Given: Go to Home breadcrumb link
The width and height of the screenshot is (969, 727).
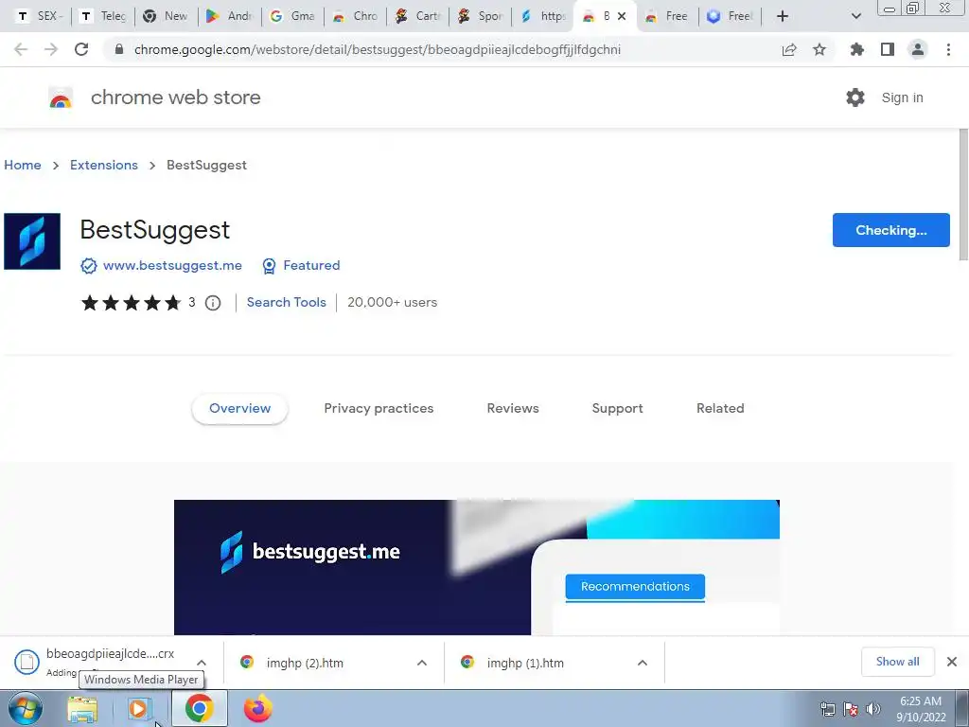Looking at the screenshot, I should tap(23, 165).
